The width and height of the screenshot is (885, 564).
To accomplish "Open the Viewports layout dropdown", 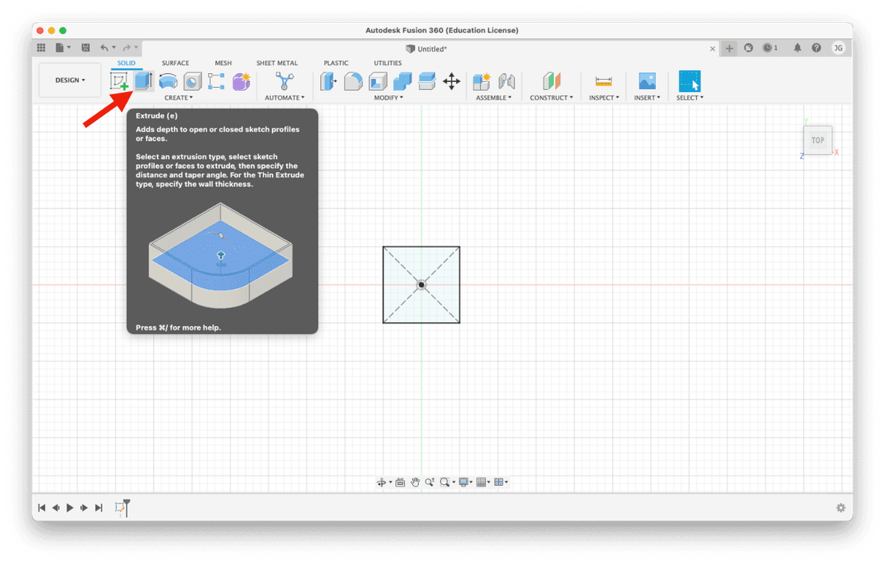I will [501, 482].
